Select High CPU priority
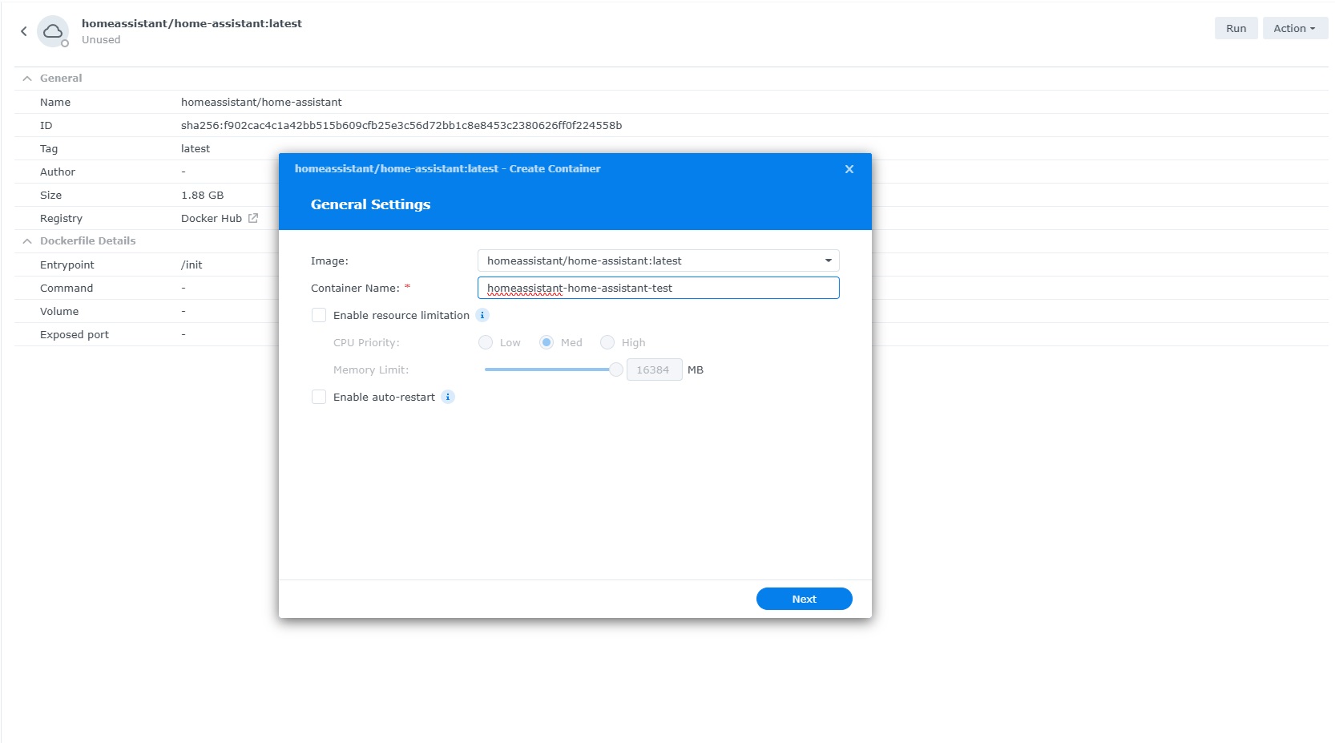The image size is (1335, 743). click(x=607, y=343)
